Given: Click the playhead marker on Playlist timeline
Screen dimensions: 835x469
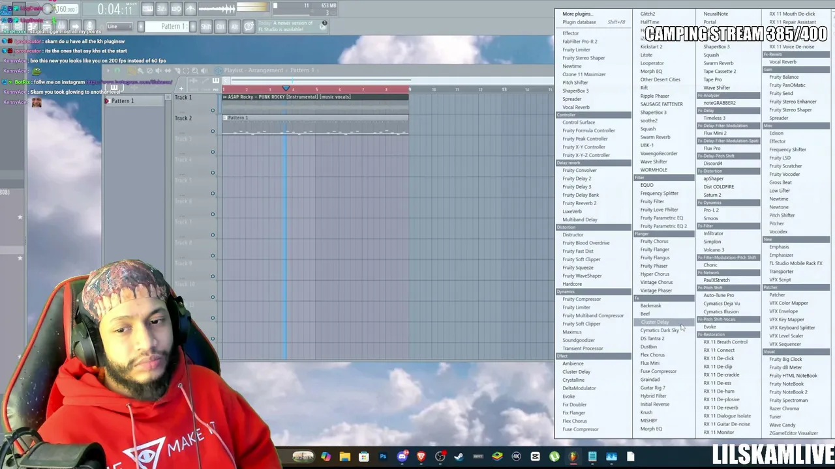Looking at the screenshot, I should [x=285, y=89].
